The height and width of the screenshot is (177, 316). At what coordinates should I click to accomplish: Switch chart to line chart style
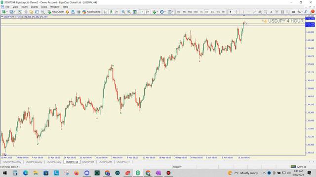[x=117, y=12]
